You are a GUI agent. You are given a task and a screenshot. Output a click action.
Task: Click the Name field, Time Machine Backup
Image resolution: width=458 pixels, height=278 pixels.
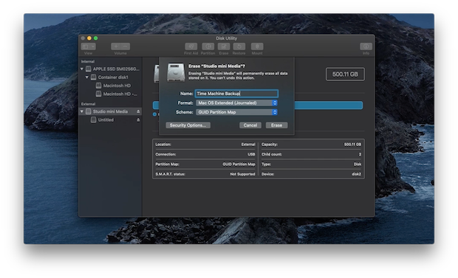coord(236,94)
